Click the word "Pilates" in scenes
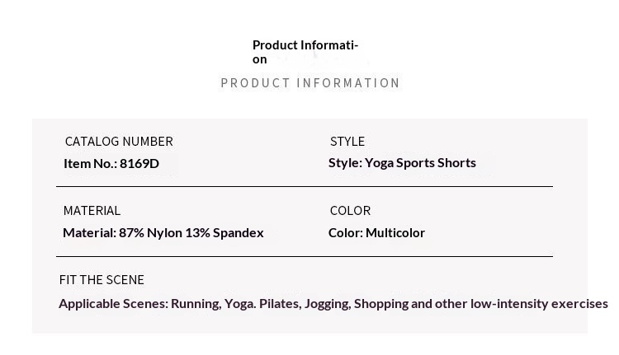The height and width of the screenshot is (355, 619). click(279, 304)
